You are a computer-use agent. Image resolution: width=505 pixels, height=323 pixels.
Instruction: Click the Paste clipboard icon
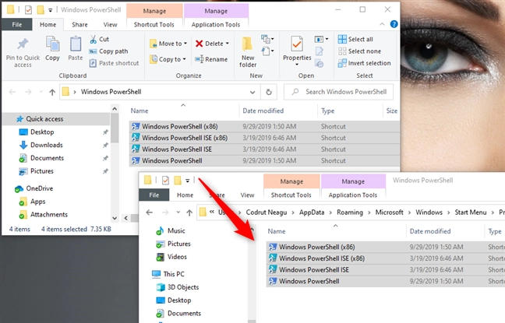coord(76,44)
